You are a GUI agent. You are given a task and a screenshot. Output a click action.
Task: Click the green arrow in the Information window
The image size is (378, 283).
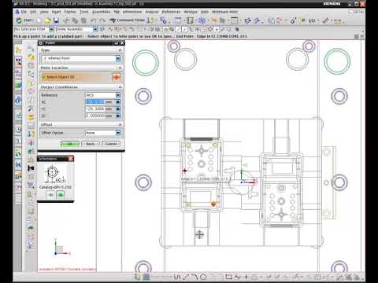(x=61, y=195)
